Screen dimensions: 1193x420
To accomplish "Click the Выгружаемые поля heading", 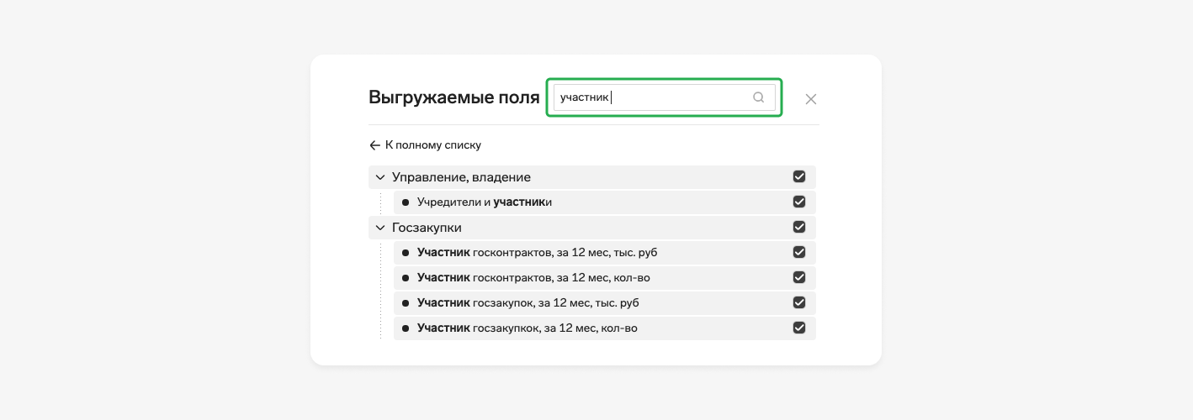I will coord(454,97).
